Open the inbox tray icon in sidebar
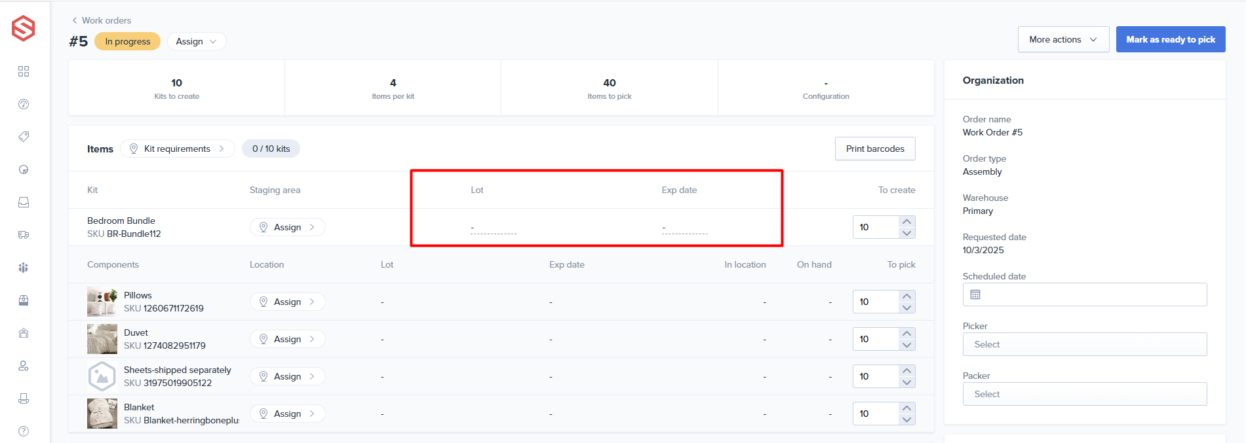Screen dimensions: 1246x443 [24, 202]
